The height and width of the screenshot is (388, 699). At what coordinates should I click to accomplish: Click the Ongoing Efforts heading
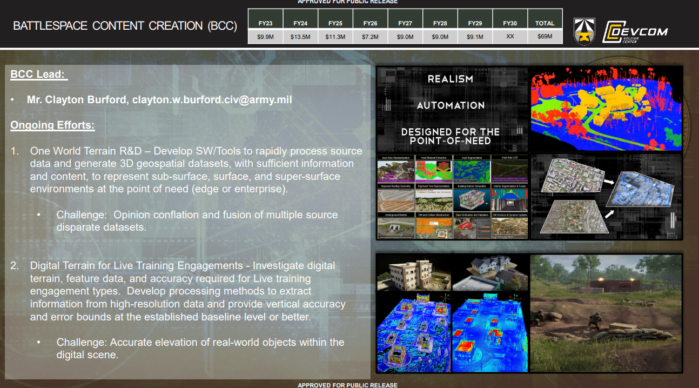52,125
